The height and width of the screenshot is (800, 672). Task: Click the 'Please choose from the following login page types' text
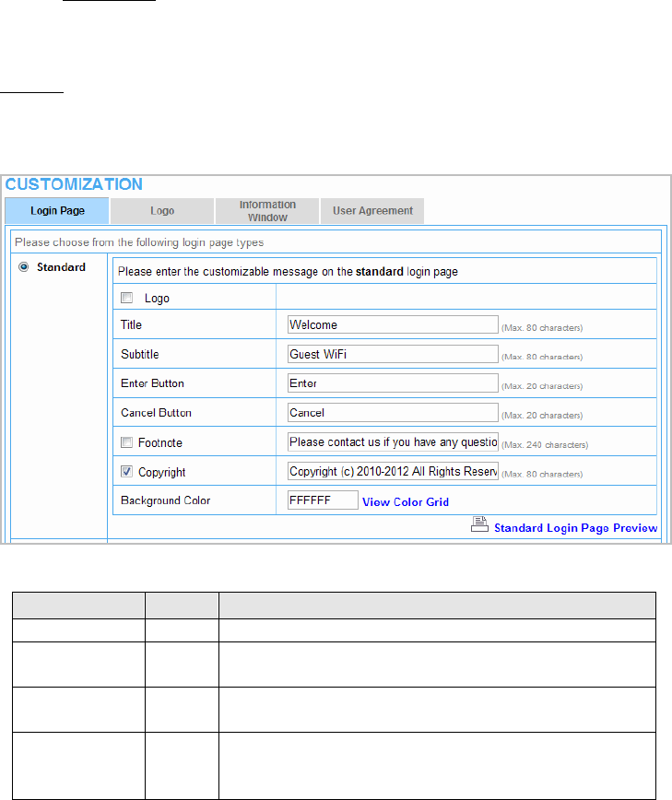click(x=139, y=242)
